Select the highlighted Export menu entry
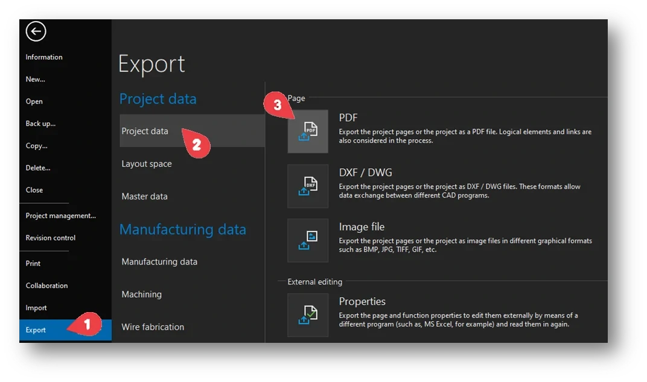The image size is (647, 382). point(65,330)
